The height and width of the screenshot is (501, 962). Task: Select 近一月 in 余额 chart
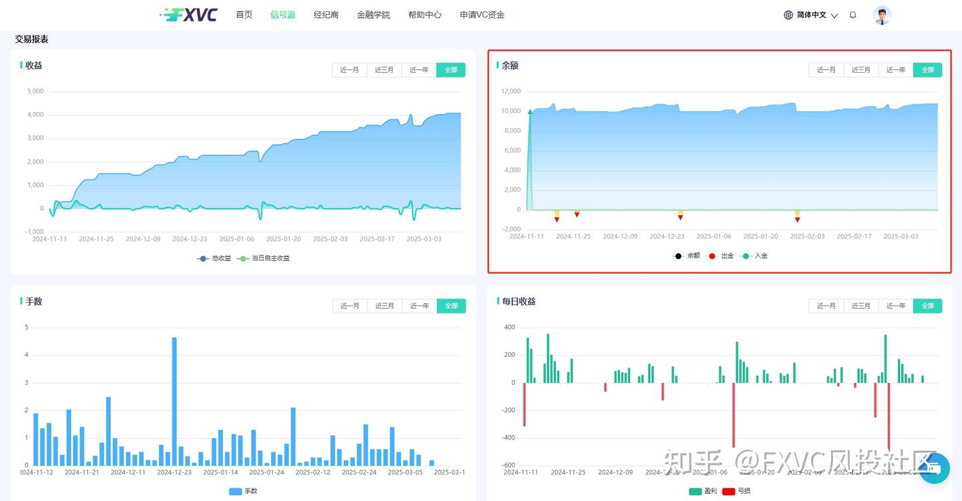pyautogui.click(x=826, y=70)
